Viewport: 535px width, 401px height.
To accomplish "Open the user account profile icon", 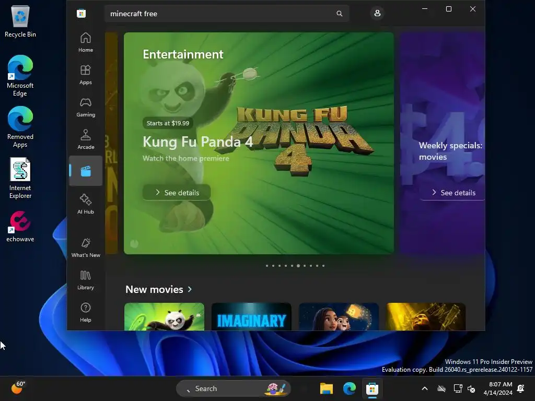I will pos(377,13).
